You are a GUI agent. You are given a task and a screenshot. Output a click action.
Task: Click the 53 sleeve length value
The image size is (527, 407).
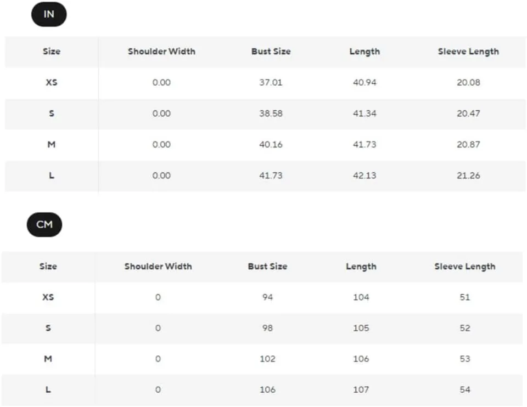465,359
